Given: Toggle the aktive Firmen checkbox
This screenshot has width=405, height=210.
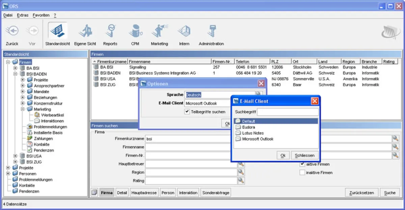Looking at the screenshot, I should (x=302, y=164).
